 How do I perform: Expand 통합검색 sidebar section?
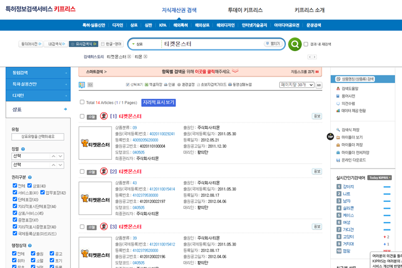pyautogui.click(x=38, y=73)
